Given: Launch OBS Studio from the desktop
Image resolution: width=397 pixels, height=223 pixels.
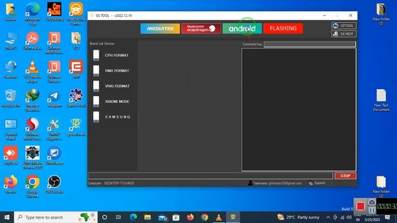Looking at the screenshot, I should [55, 185].
